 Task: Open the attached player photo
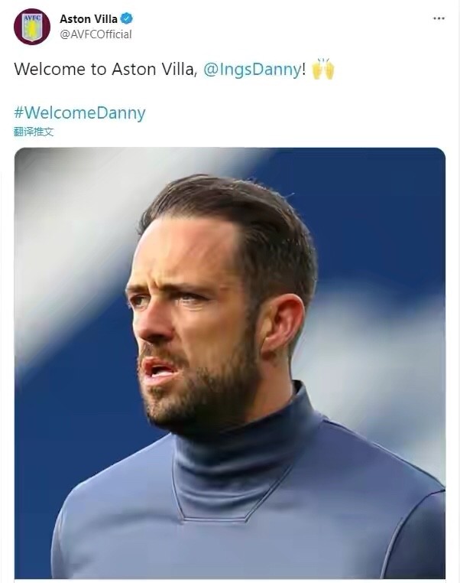click(x=230, y=363)
